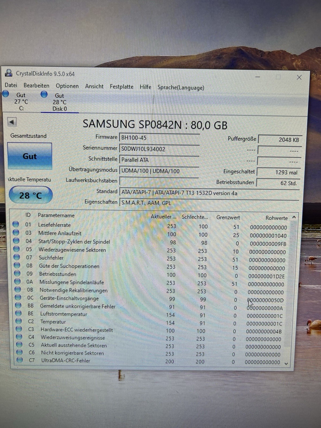This screenshot has height=428, width=321.
Task: Click status icon of Start/Stopp-Zyklen der Spindel row
Action: pyautogui.click(x=16, y=240)
